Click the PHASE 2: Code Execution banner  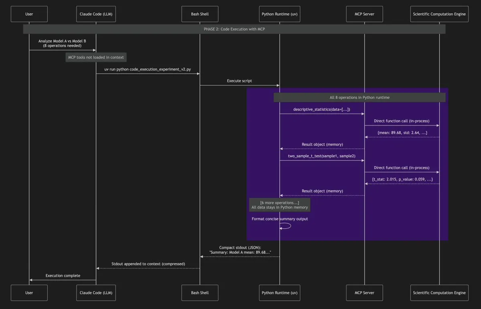[x=234, y=28]
